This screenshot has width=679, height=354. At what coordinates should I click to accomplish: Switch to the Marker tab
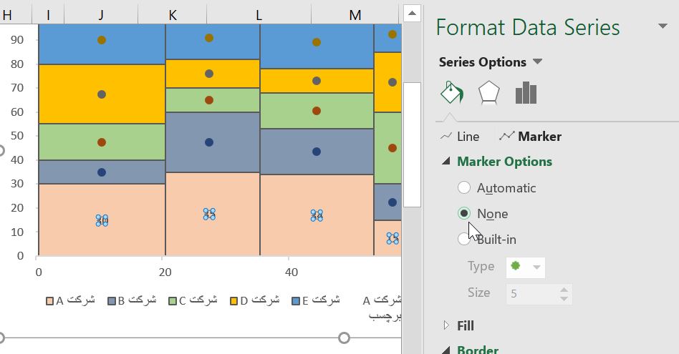pos(531,136)
